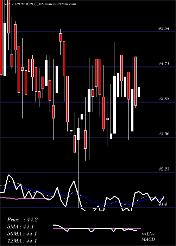This screenshot has width=176, height=246.
Task: Click the 44.71 price level label
Action: coord(164,64)
